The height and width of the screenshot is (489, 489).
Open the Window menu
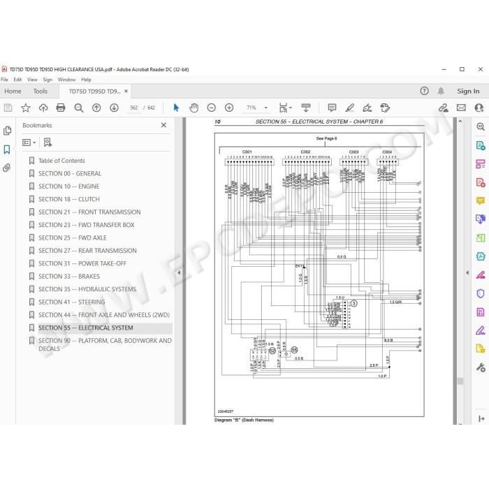pos(66,80)
